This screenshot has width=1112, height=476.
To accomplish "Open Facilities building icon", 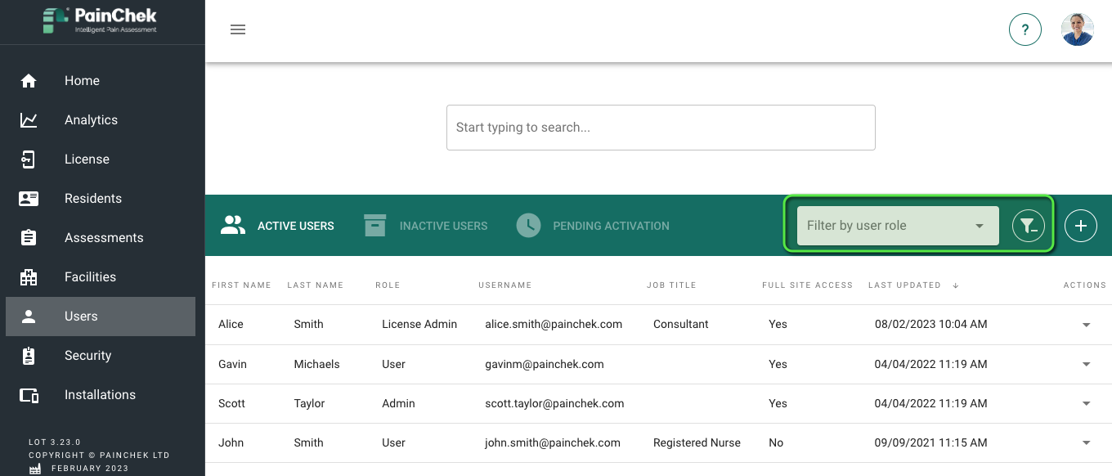I will pos(29,277).
